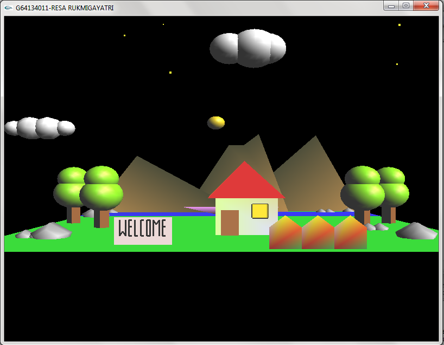Click the small cloud near left edge
This screenshot has width=444, height=345.
(x=40, y=128)
